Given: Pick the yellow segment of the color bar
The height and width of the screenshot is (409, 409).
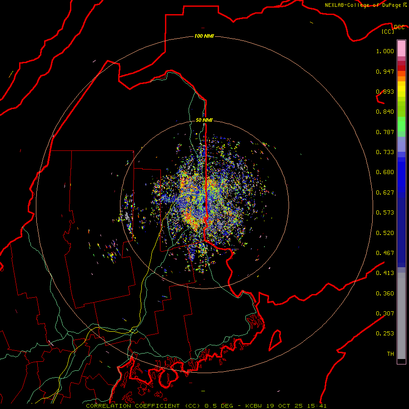Looking at the screenshot, I should coord(401,89).
